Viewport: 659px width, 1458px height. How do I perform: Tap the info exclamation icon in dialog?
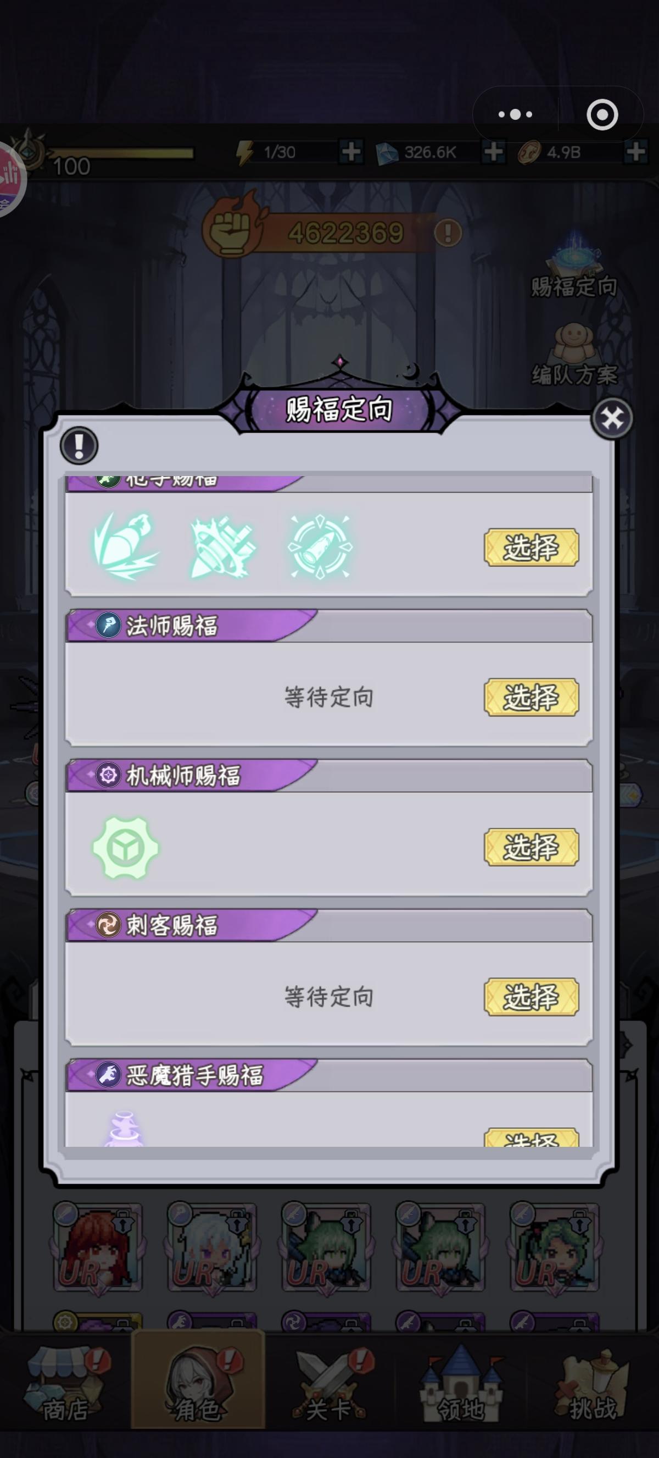click(79, 445)
